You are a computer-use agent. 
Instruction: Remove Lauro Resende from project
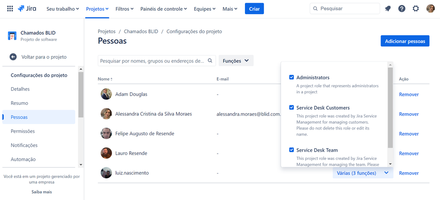(409, 153)
